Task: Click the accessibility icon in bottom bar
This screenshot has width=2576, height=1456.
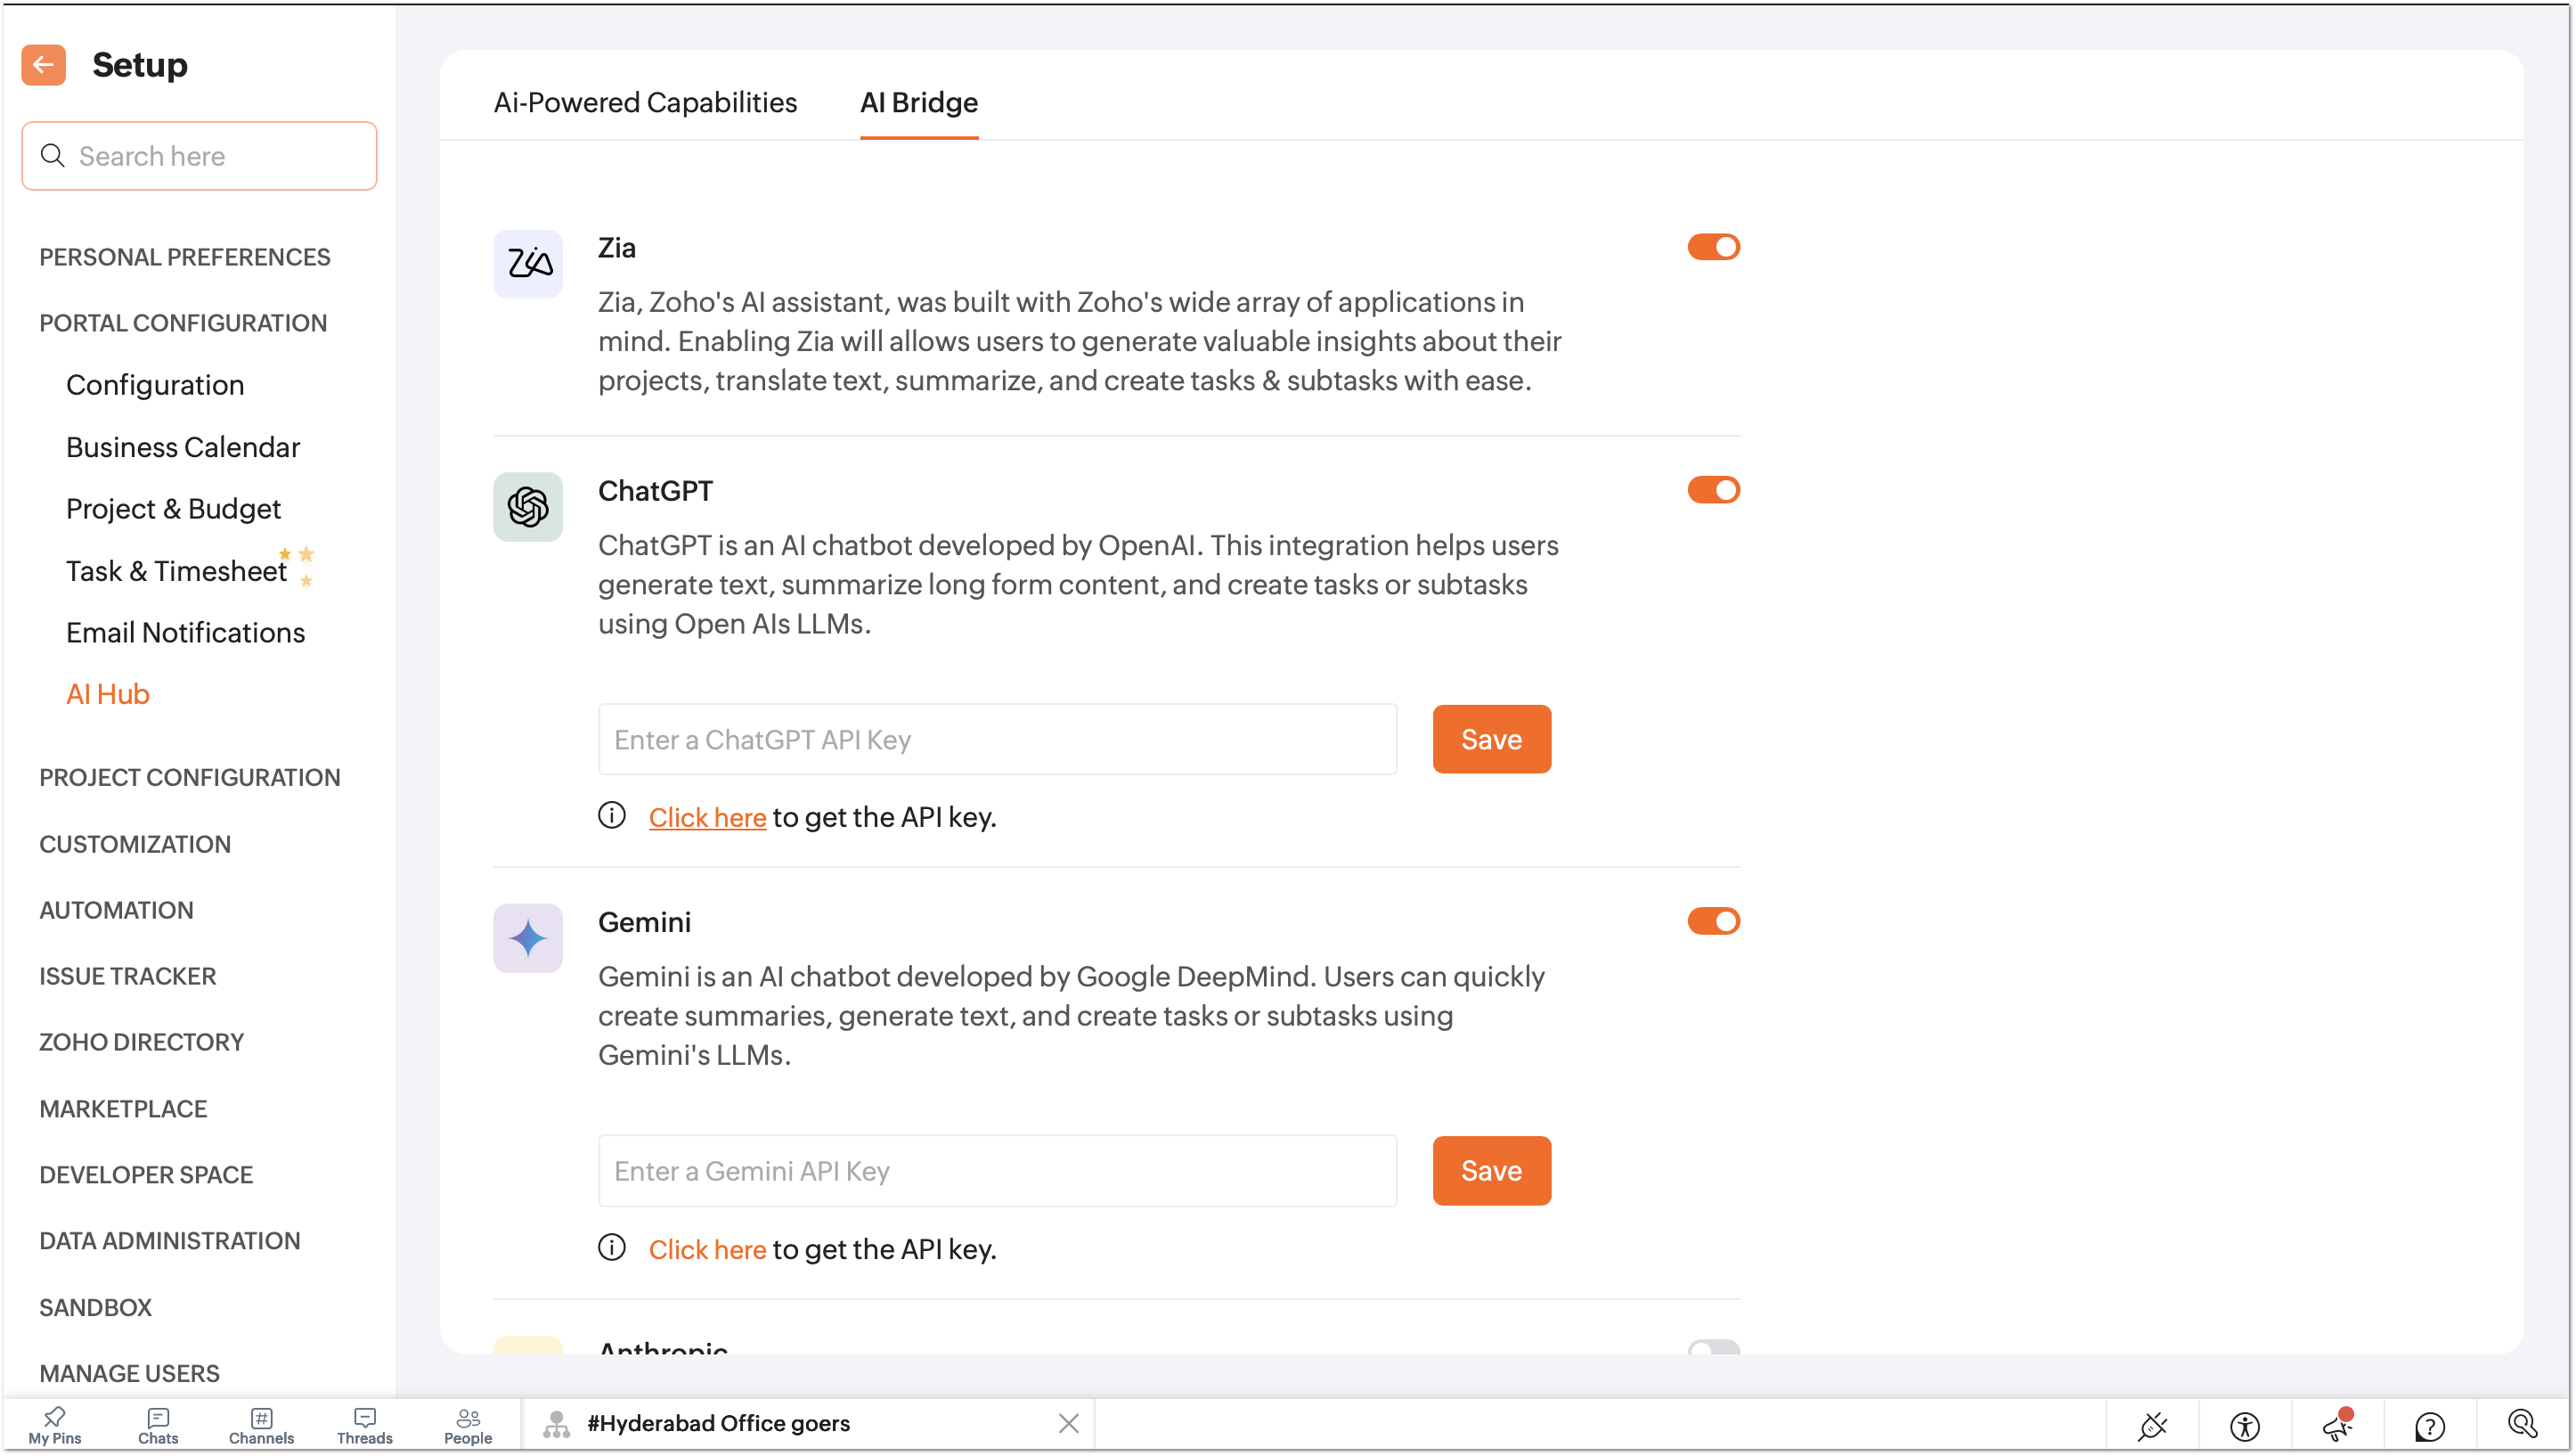Action: tap(2245, 1425)
